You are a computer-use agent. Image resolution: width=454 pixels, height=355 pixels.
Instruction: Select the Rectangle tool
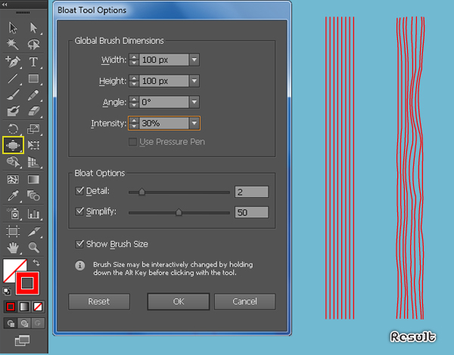33,79
